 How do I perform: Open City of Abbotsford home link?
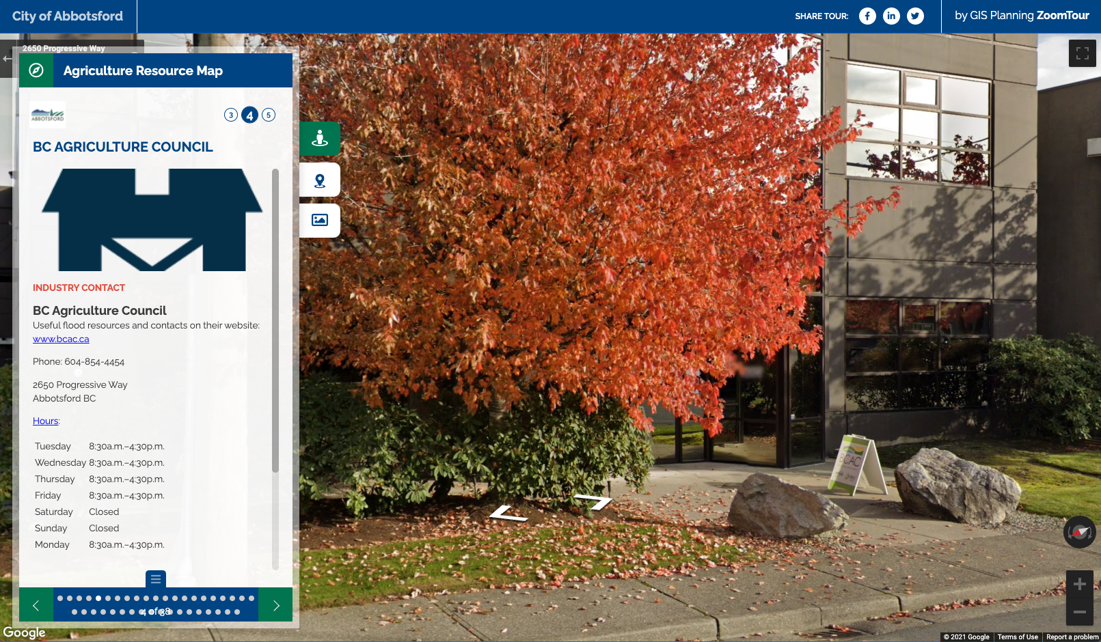[x=68, y=16]
